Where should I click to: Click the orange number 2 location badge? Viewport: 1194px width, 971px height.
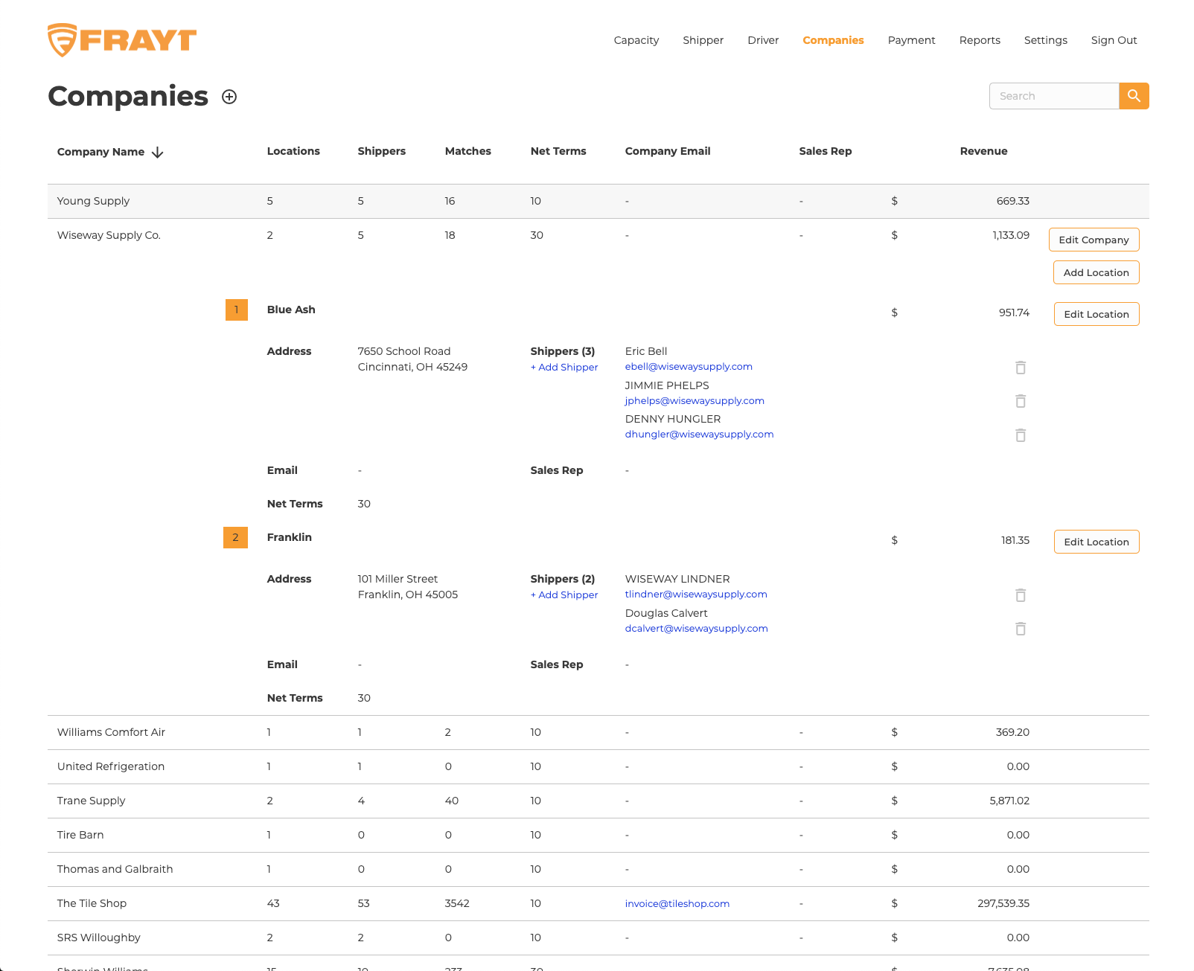pos(235,537)
